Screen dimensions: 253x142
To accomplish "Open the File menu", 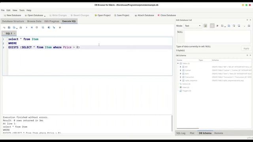I will [3, 10].
